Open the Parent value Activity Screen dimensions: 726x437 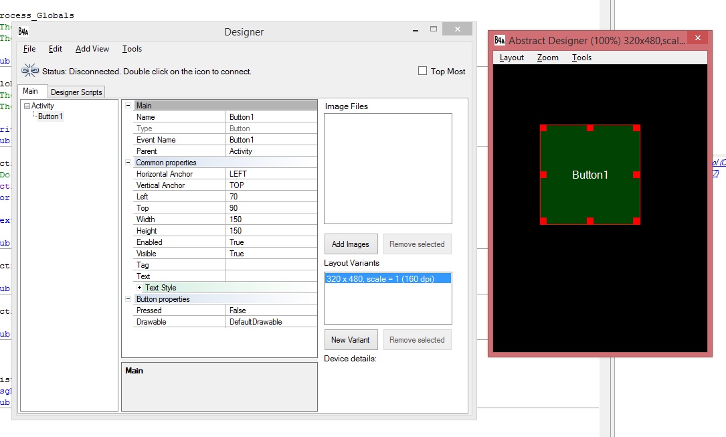pos(271,151)
